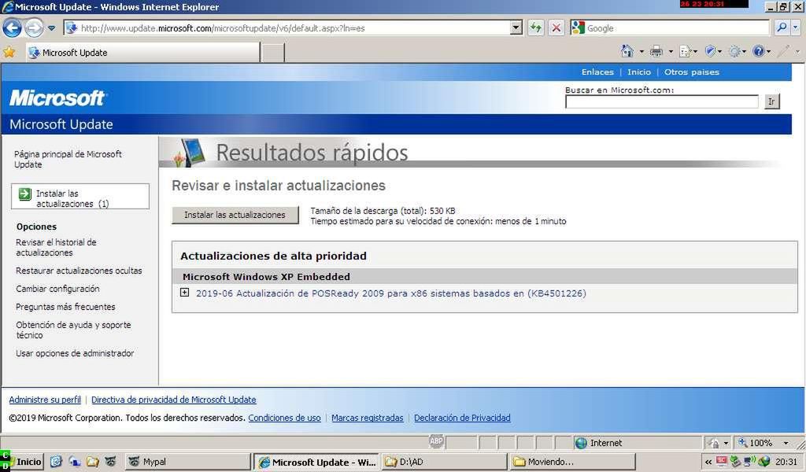Go back with the IE Back arrow
The image size is (806, 472).
[13, 28]
